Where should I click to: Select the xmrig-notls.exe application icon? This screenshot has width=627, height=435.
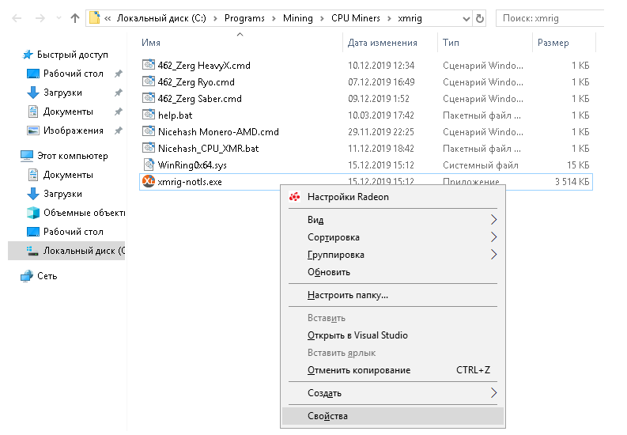coord(149,181)
